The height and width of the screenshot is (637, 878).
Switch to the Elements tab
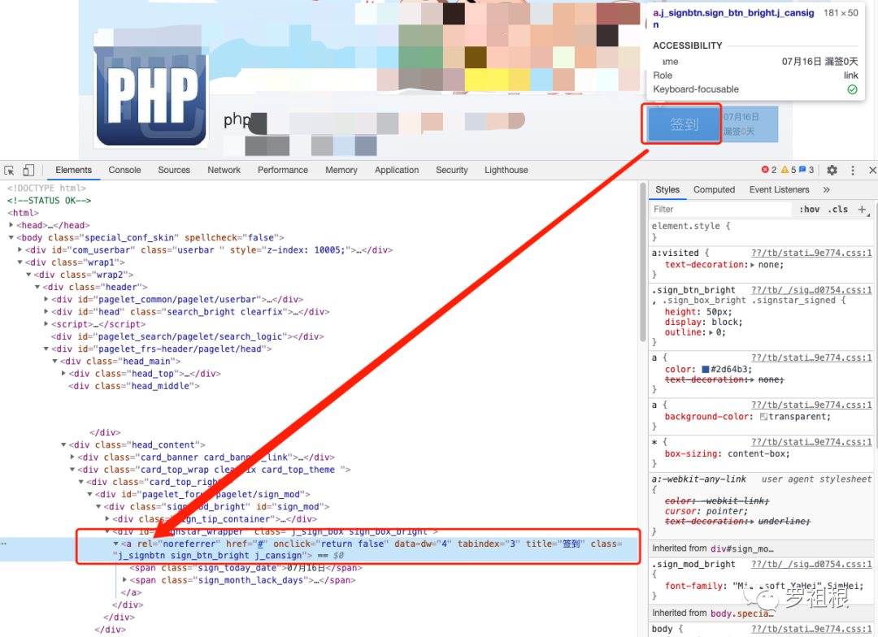pyautogui.click(x=73, y=170)
